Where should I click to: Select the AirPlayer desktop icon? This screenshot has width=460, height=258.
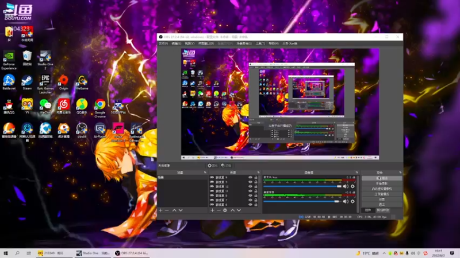point(99,131)
